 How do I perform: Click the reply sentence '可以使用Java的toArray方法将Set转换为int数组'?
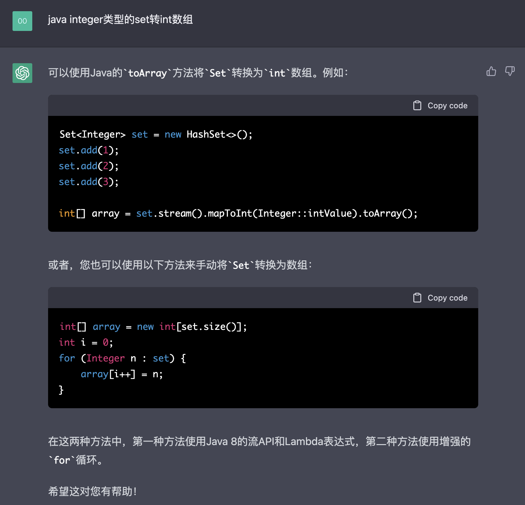[198, 73]
